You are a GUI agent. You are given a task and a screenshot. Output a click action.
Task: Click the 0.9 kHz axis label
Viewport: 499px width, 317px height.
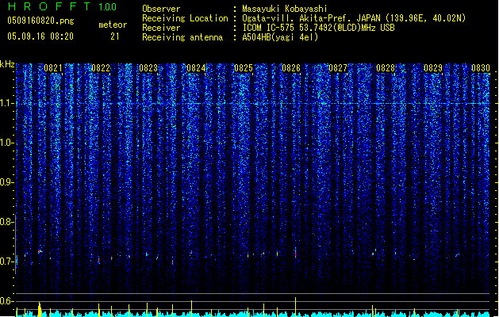pyautogui.click(x=6, y=182)
